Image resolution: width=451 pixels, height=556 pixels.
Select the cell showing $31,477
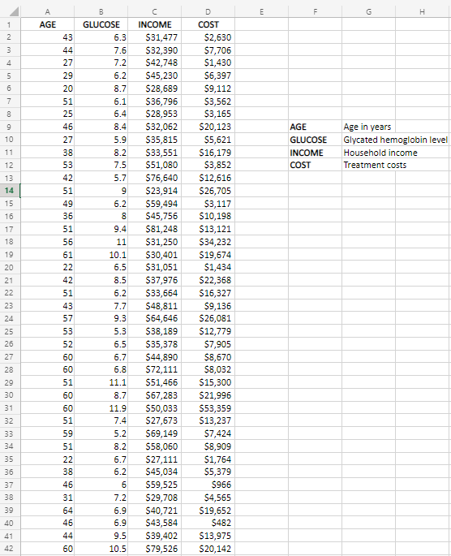[x=154, y=37]
